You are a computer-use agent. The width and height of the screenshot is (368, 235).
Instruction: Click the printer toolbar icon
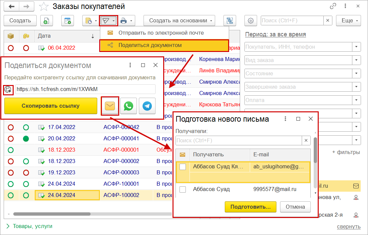124,21
